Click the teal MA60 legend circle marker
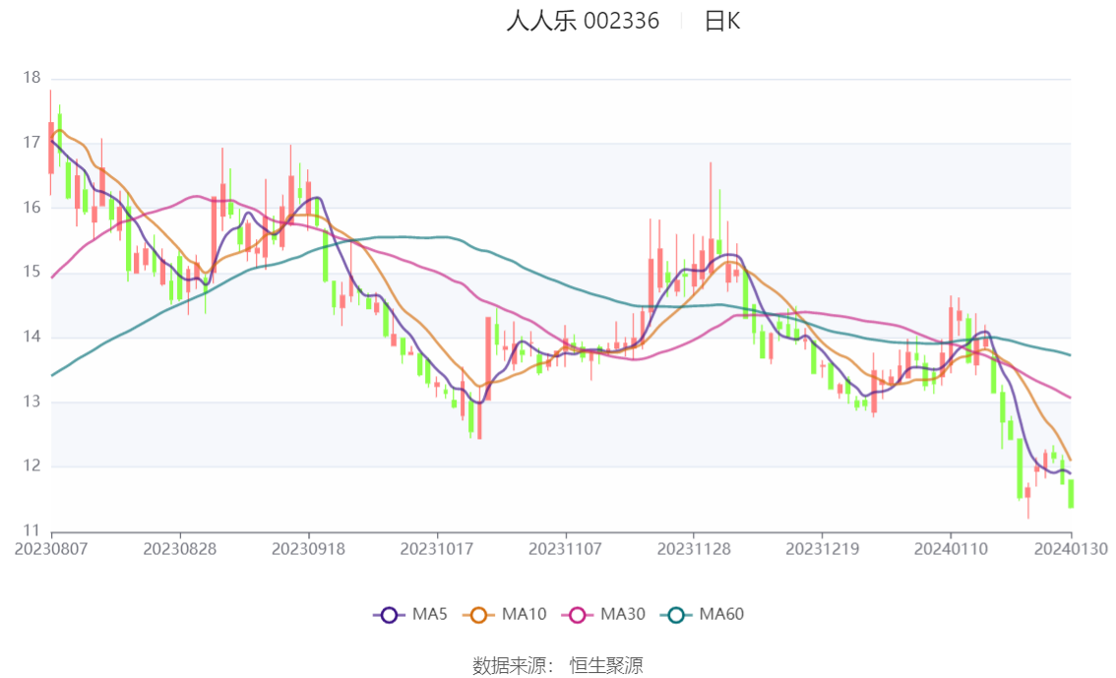Screen dimensions: 1116x678 (x=676, y=615)
